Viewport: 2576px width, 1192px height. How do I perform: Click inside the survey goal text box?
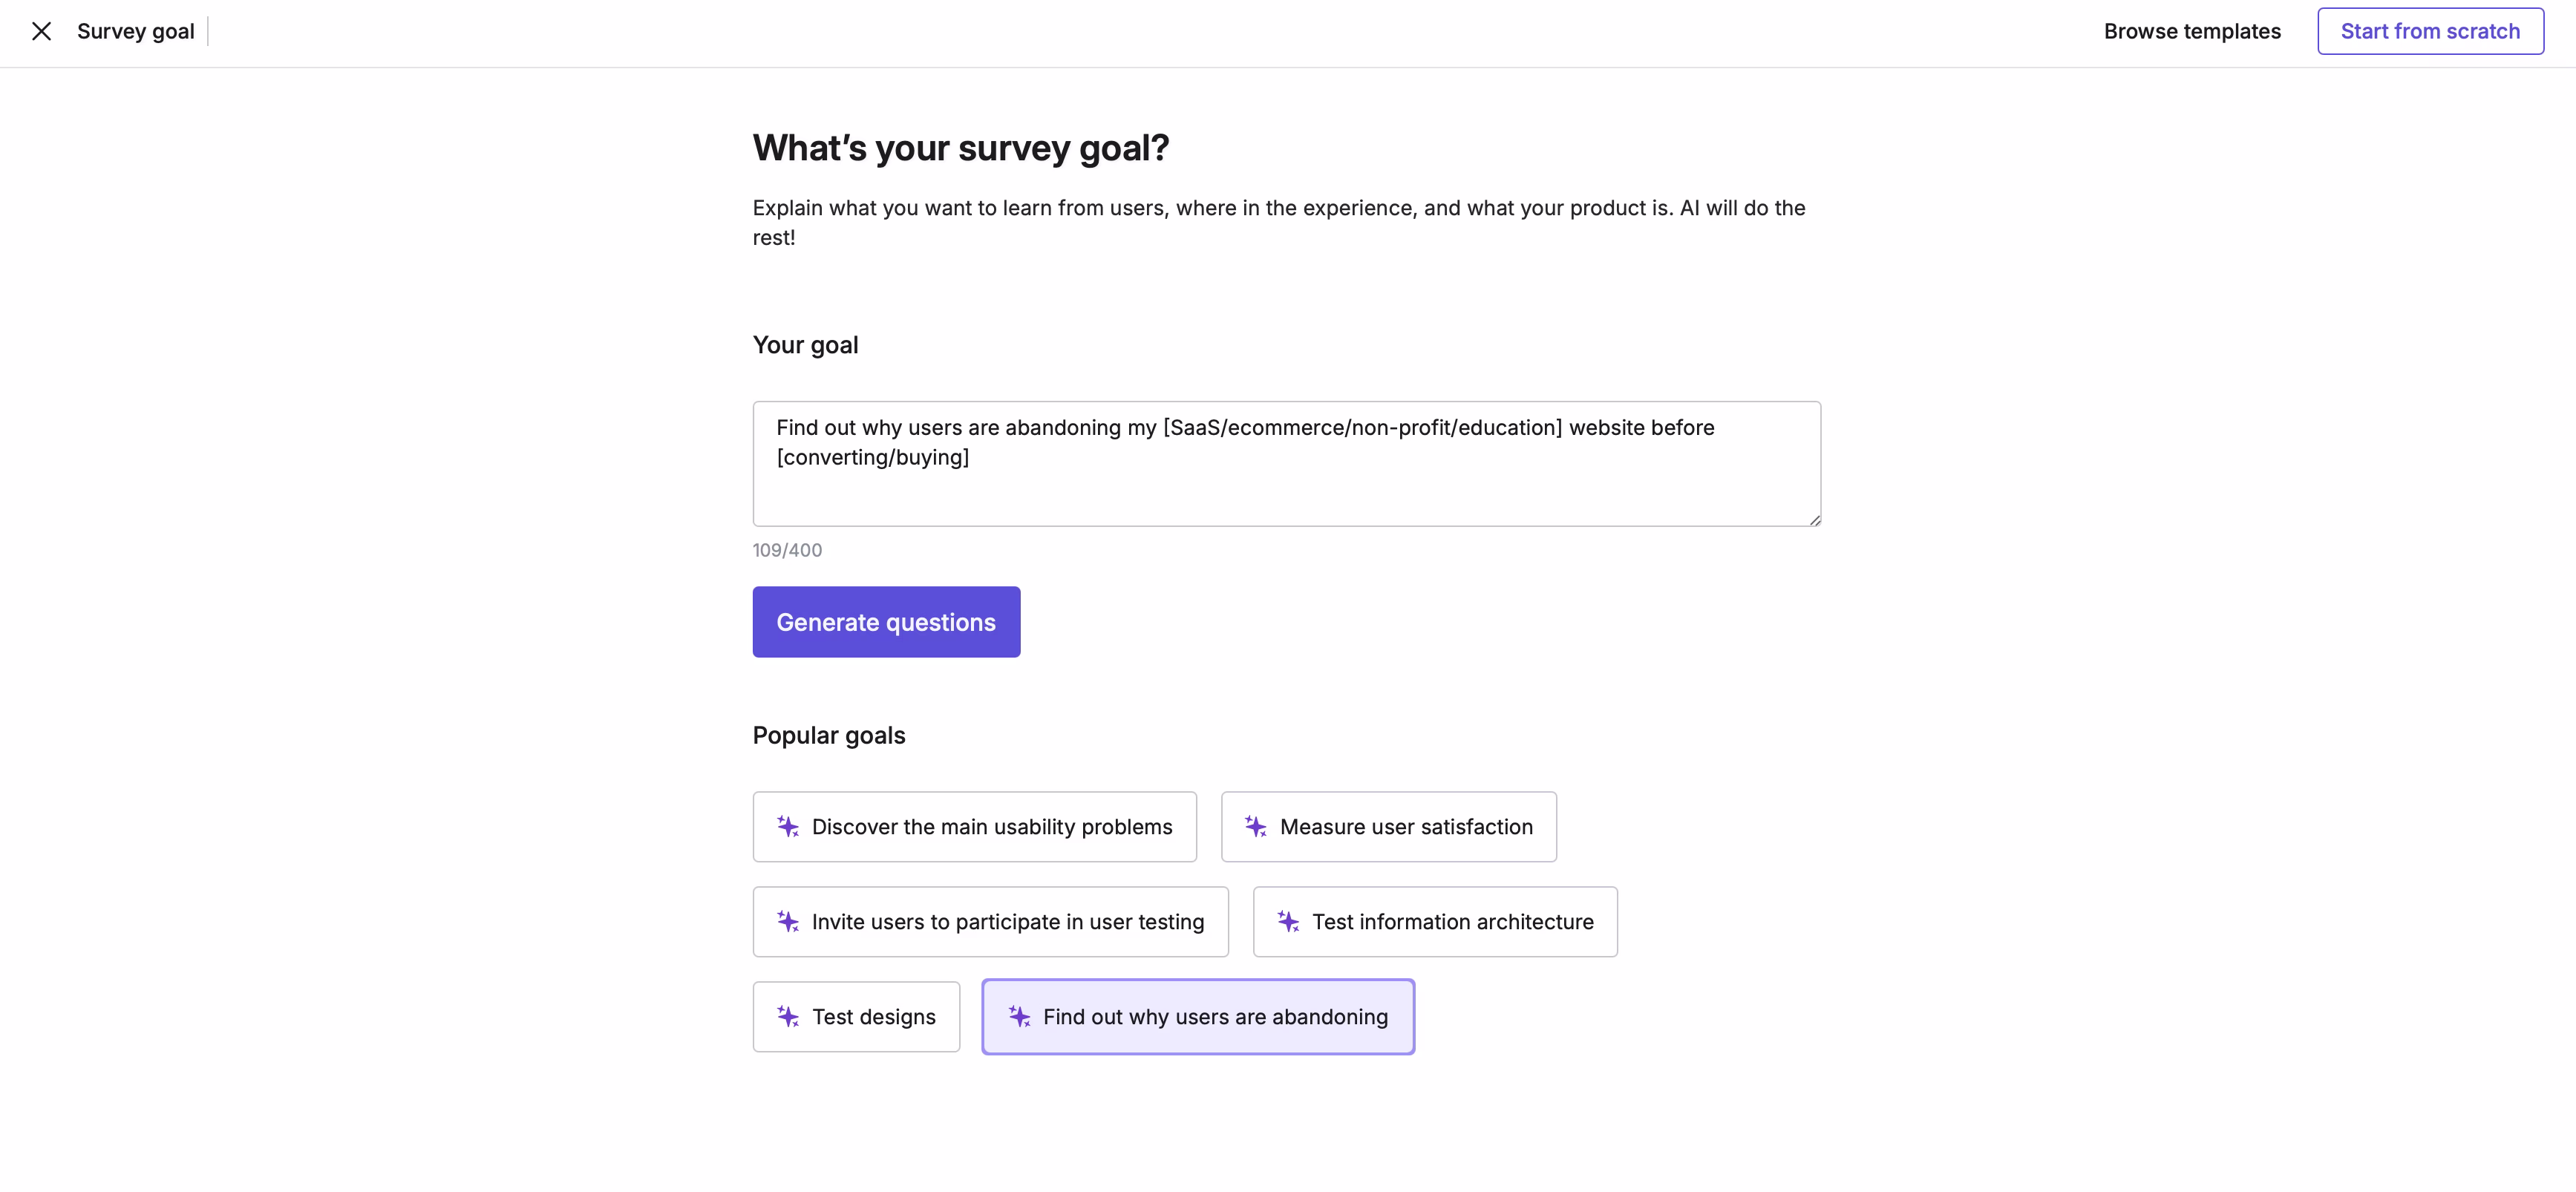(x=1286, y=463)
